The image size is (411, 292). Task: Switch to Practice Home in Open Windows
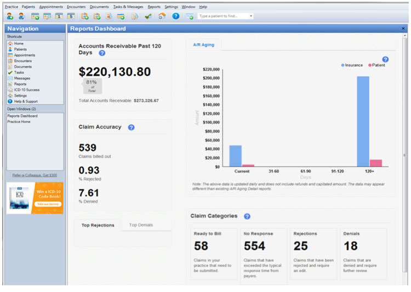(x=19, y=122)
